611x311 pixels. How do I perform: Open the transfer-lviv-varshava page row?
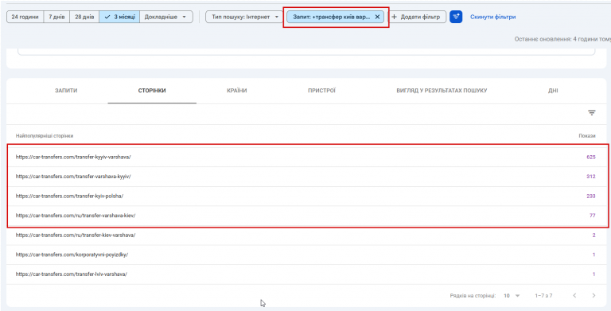pyautogui.click(x=307, y=274)
